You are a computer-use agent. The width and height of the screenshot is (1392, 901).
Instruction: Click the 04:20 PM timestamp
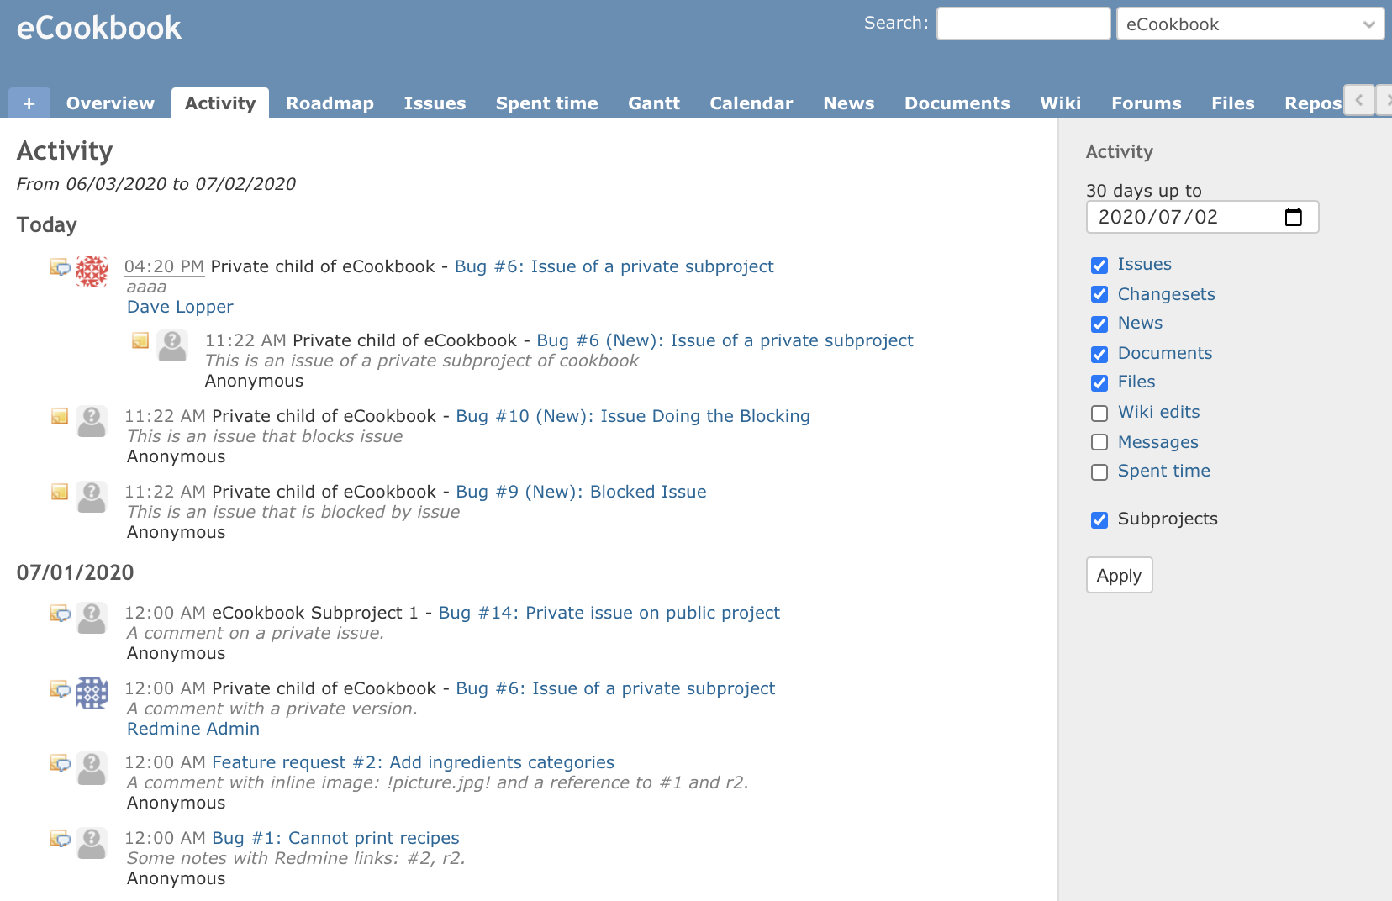[164, 266]
